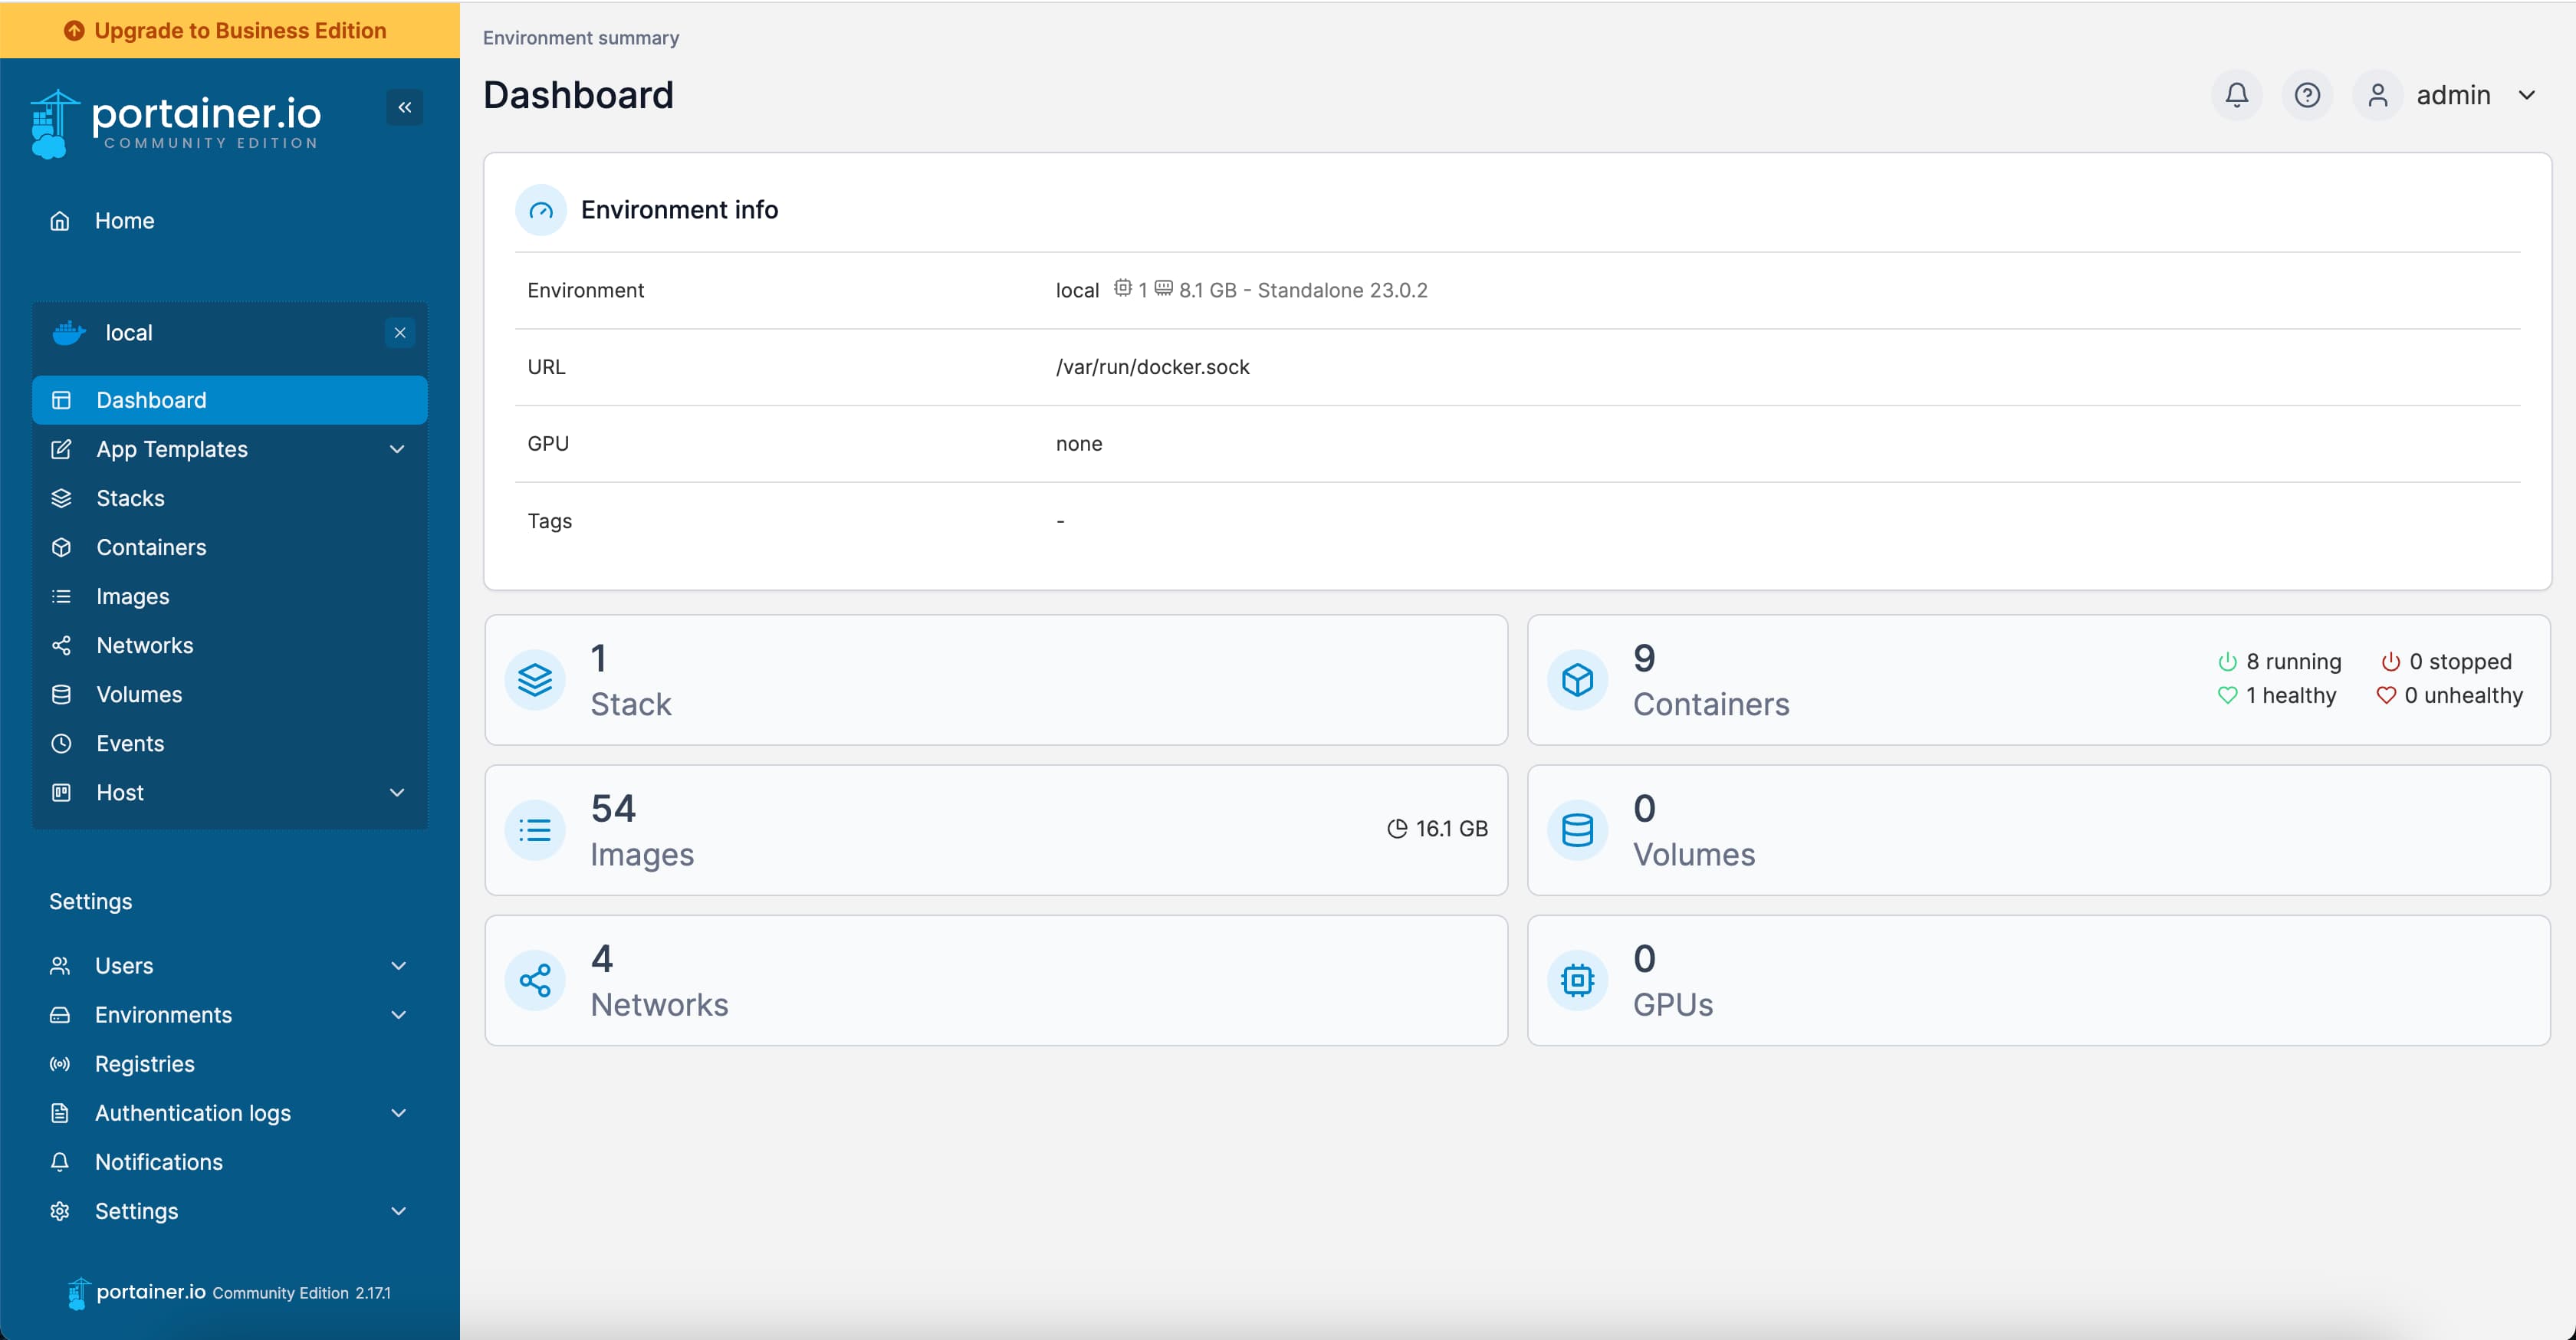Viewport: 2576px width, 1340px height.
Task: Click the GPUs chip icon tile
Action: tap(1577, 980)
